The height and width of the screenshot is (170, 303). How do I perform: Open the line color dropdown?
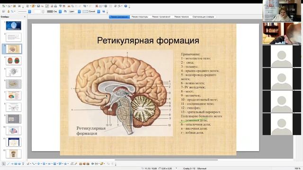tap(60, 11)
